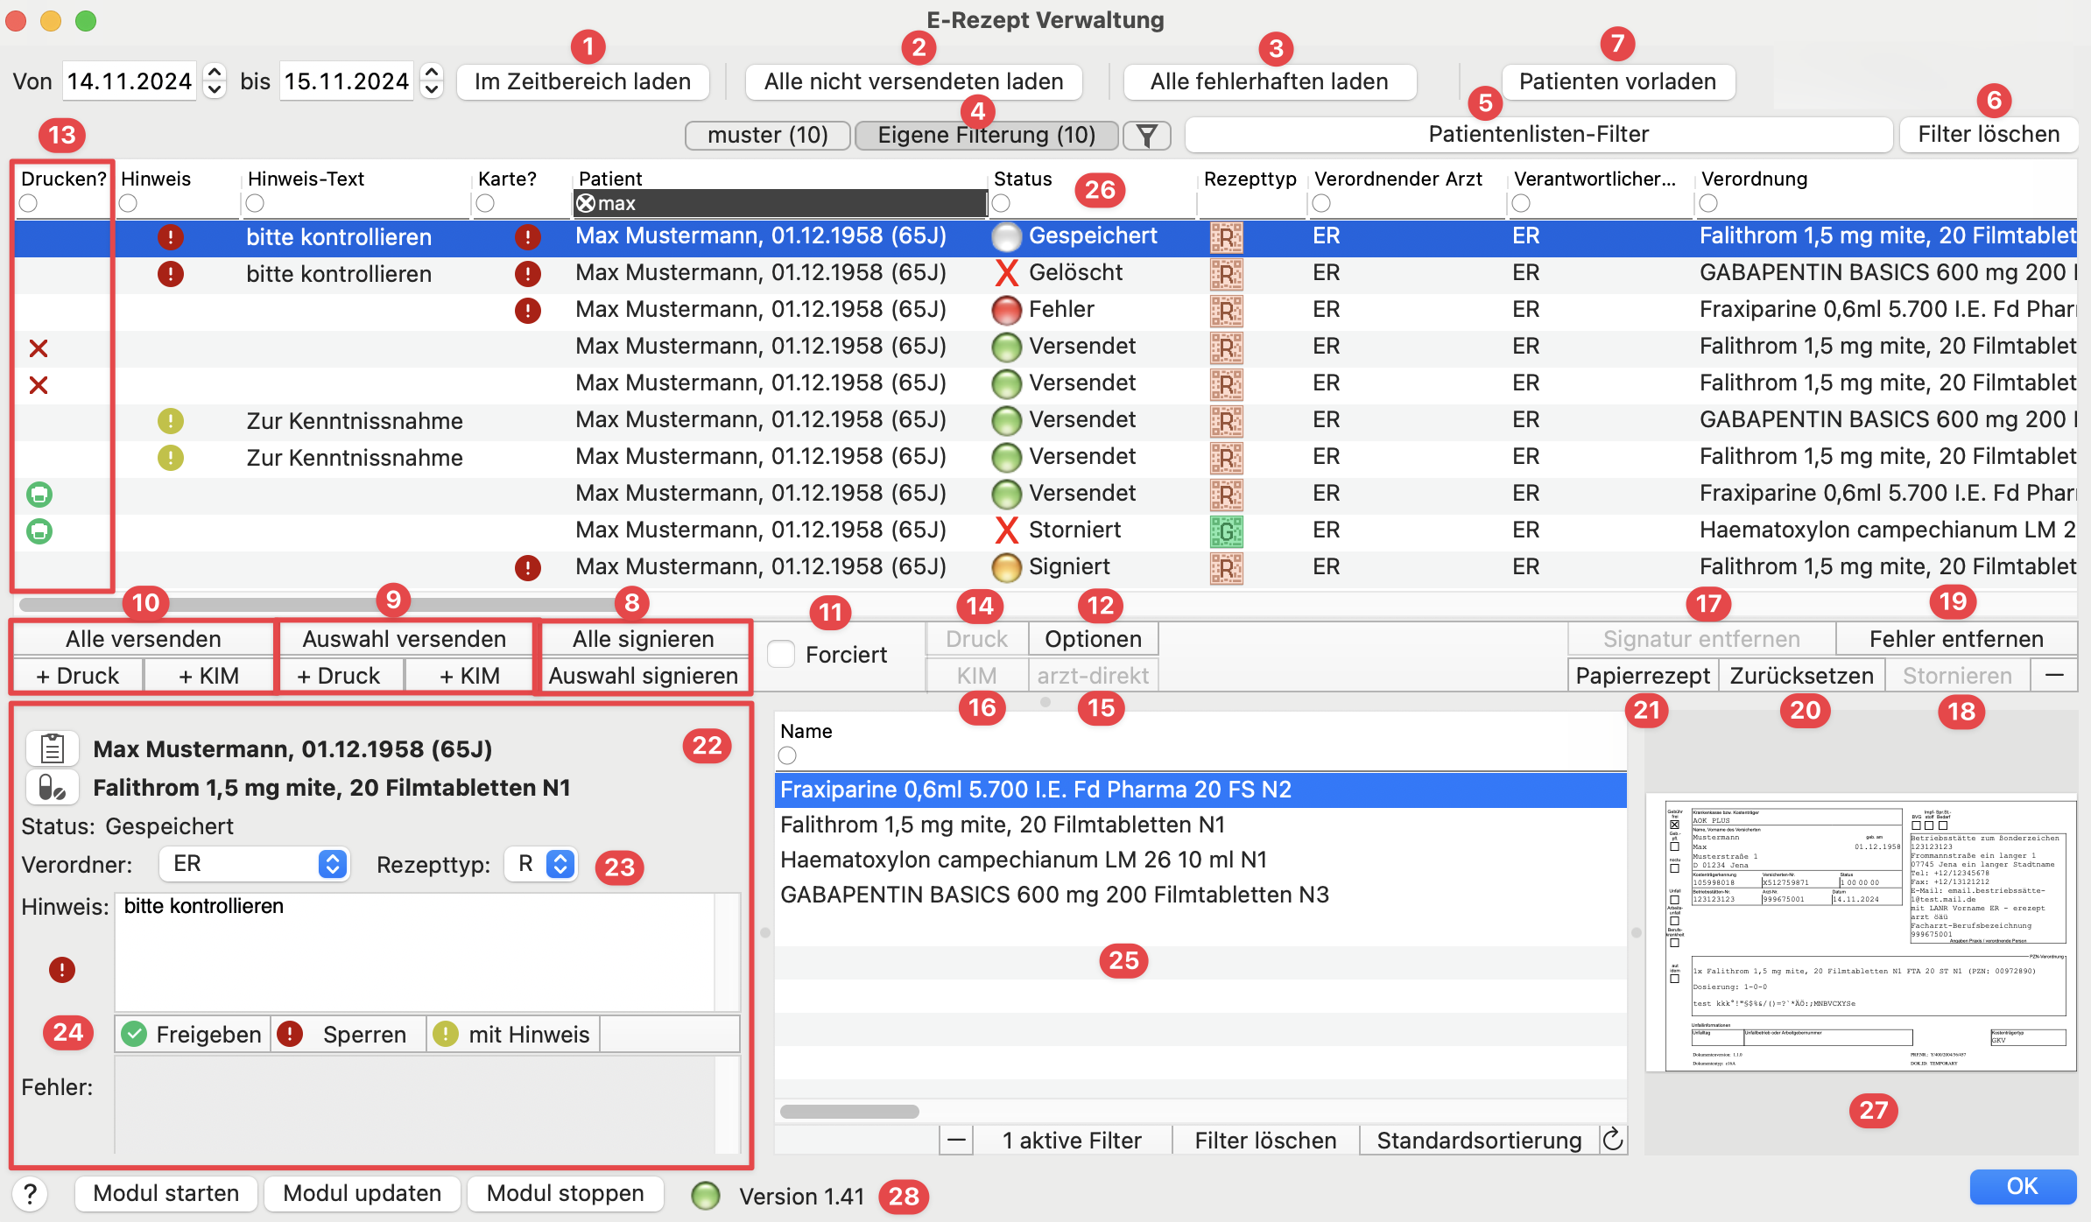Click the orange Signiert status ball

(1007, 567)
